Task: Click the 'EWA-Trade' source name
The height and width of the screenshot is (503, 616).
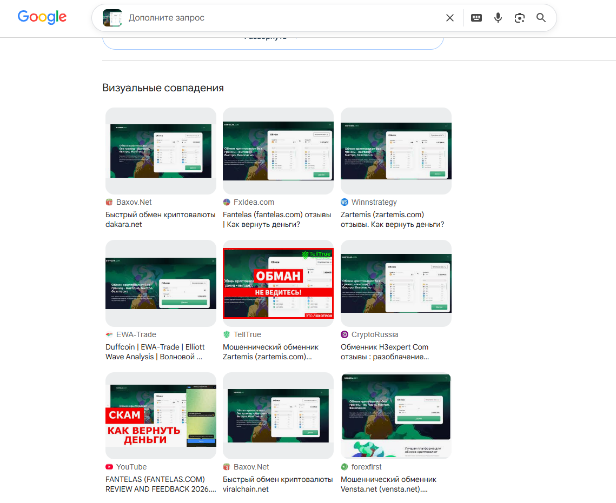Action: pos(136,334)
